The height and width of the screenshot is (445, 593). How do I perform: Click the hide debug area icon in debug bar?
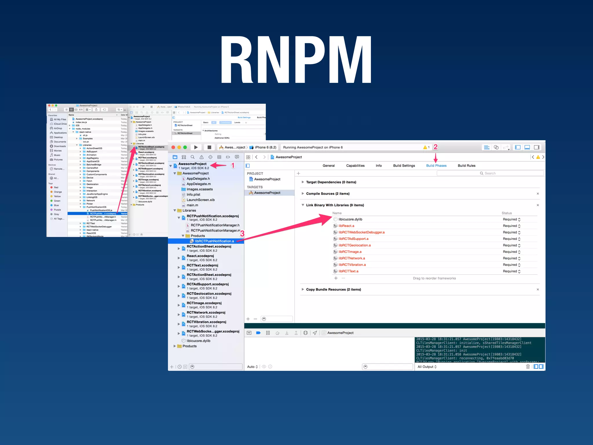[x=249, y=333]
